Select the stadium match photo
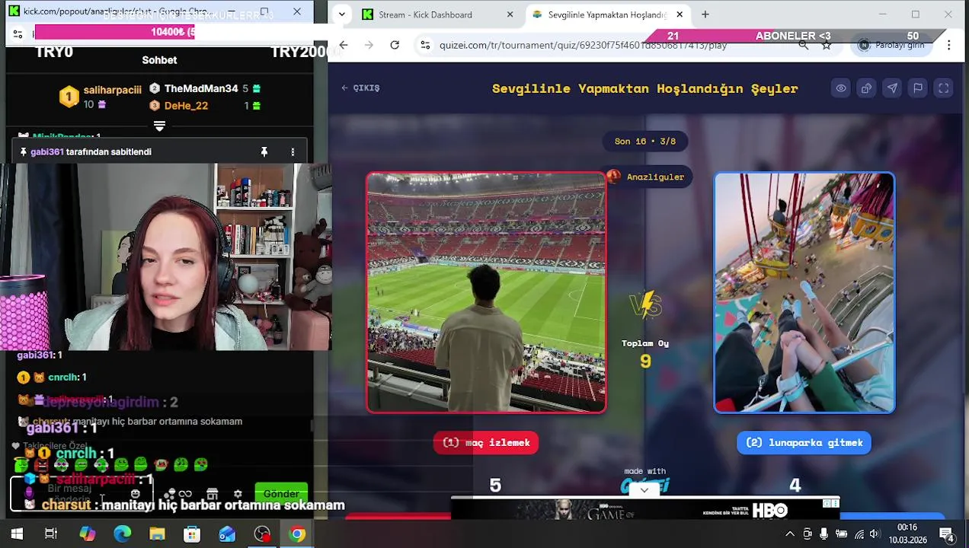 tap(486, 293)
